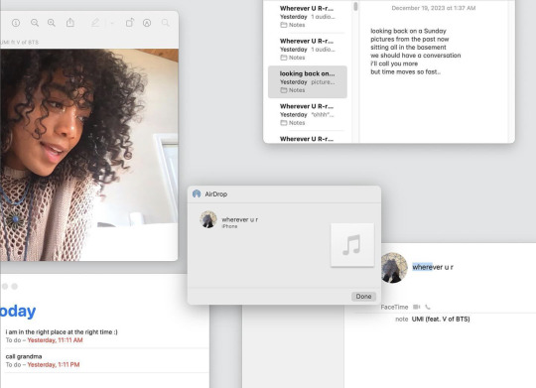This screenshot has width=536, height=388.
Task: Click the music file thumbnail in AirDrop
Action: pyautogui.click(x=352, y=245)
